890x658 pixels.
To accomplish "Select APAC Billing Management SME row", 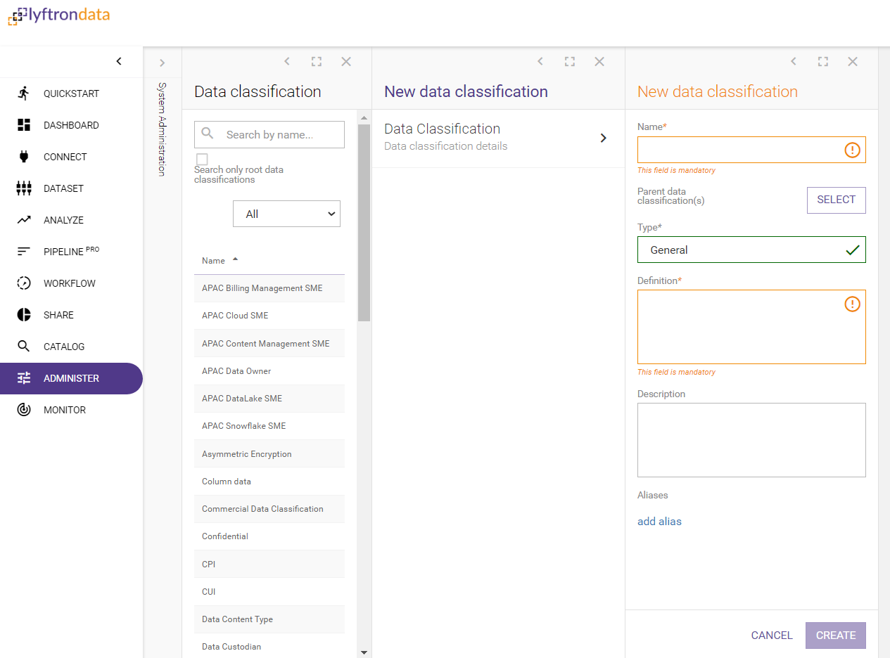I will 269,288.
